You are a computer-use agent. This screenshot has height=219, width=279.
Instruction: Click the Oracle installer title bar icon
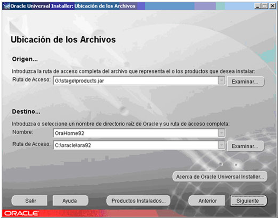(x=6, y=6)
